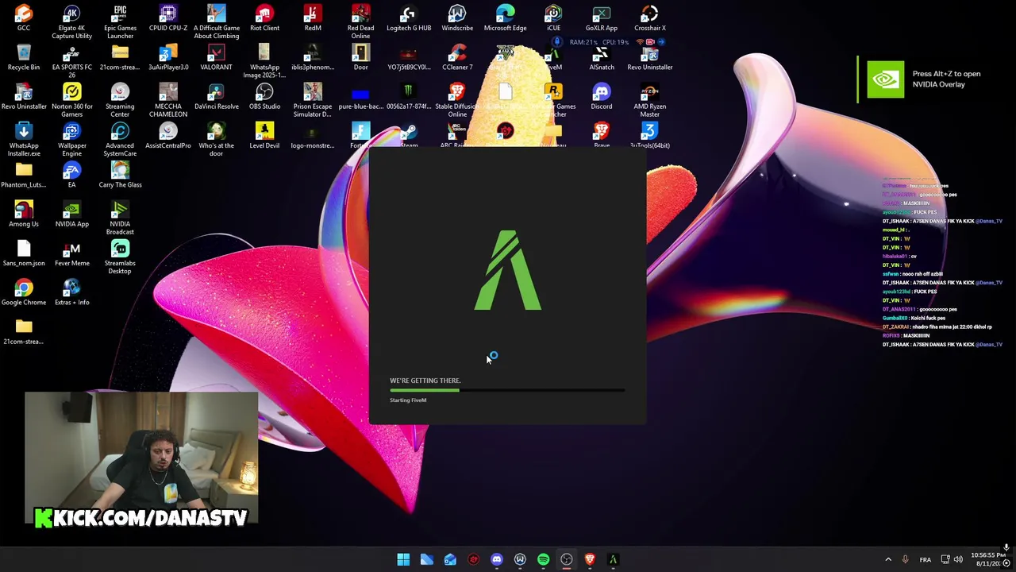The width and height of the screenshot is (1016, 572).
Task: Open the WhatsApp Installer.exe file
Action: [24, 139]
